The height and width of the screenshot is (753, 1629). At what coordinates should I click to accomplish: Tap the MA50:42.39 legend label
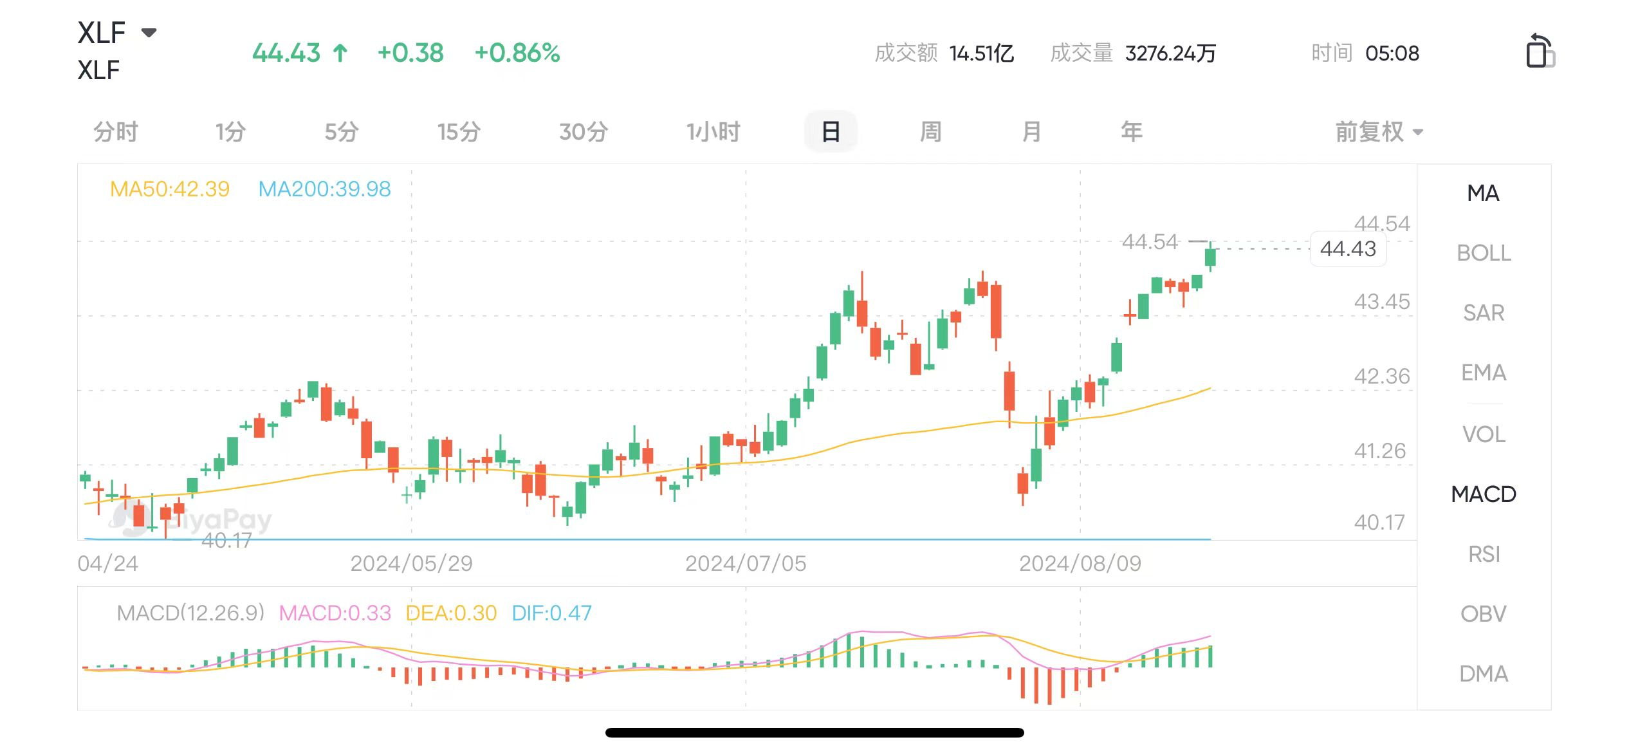point(170,189)
